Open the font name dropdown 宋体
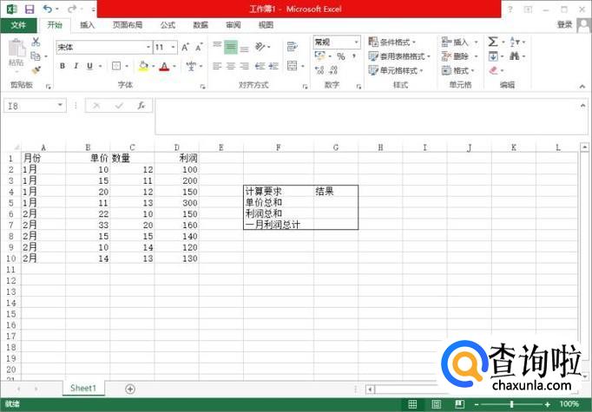 [x=148, y=47]
